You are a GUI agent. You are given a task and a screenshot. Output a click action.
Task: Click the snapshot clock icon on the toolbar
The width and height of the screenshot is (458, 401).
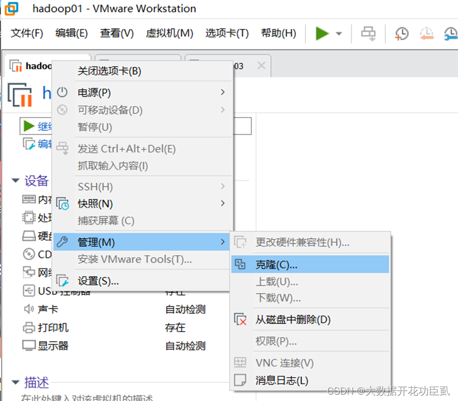click(401, 33)
